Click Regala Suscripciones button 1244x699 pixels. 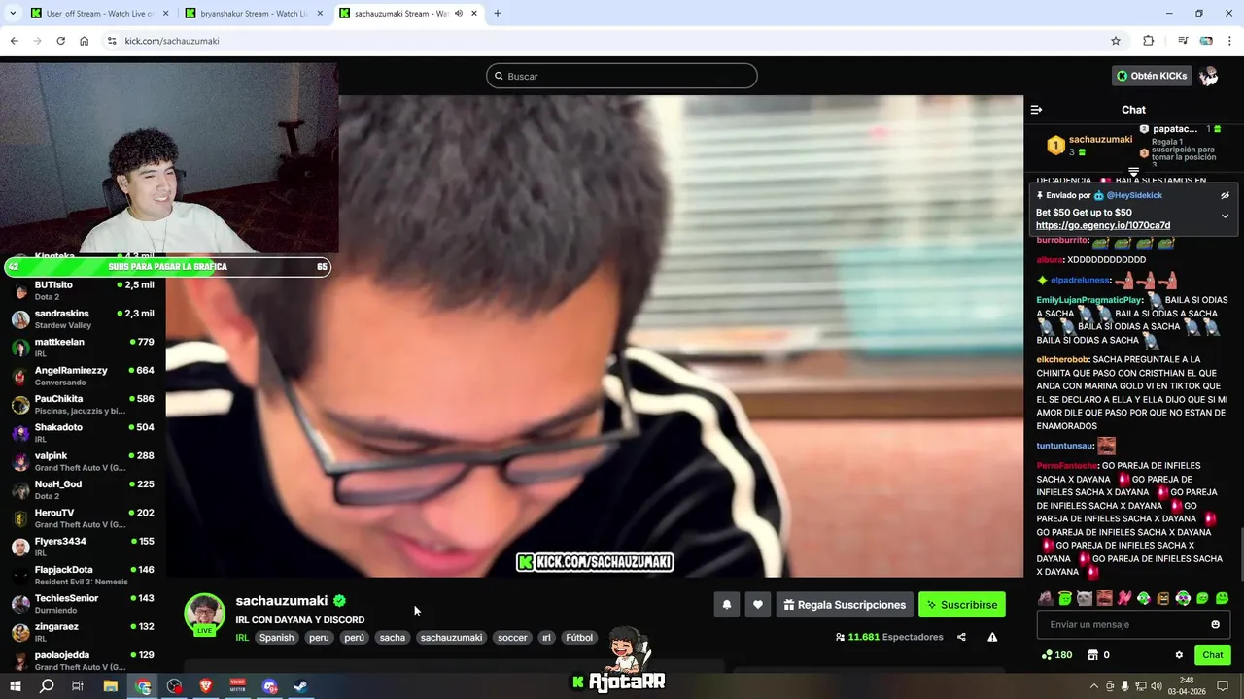[845, 605]
